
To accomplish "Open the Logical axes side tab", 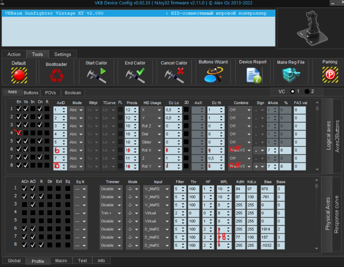I will point(328,136).
